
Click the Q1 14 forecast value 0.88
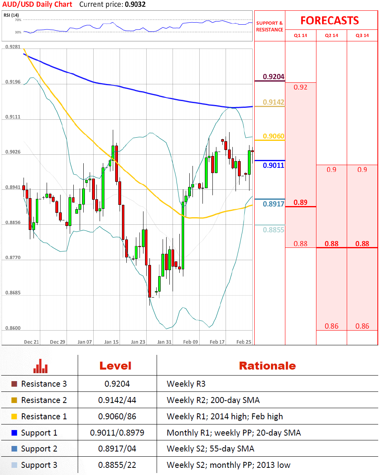click(x=300, y=244)
